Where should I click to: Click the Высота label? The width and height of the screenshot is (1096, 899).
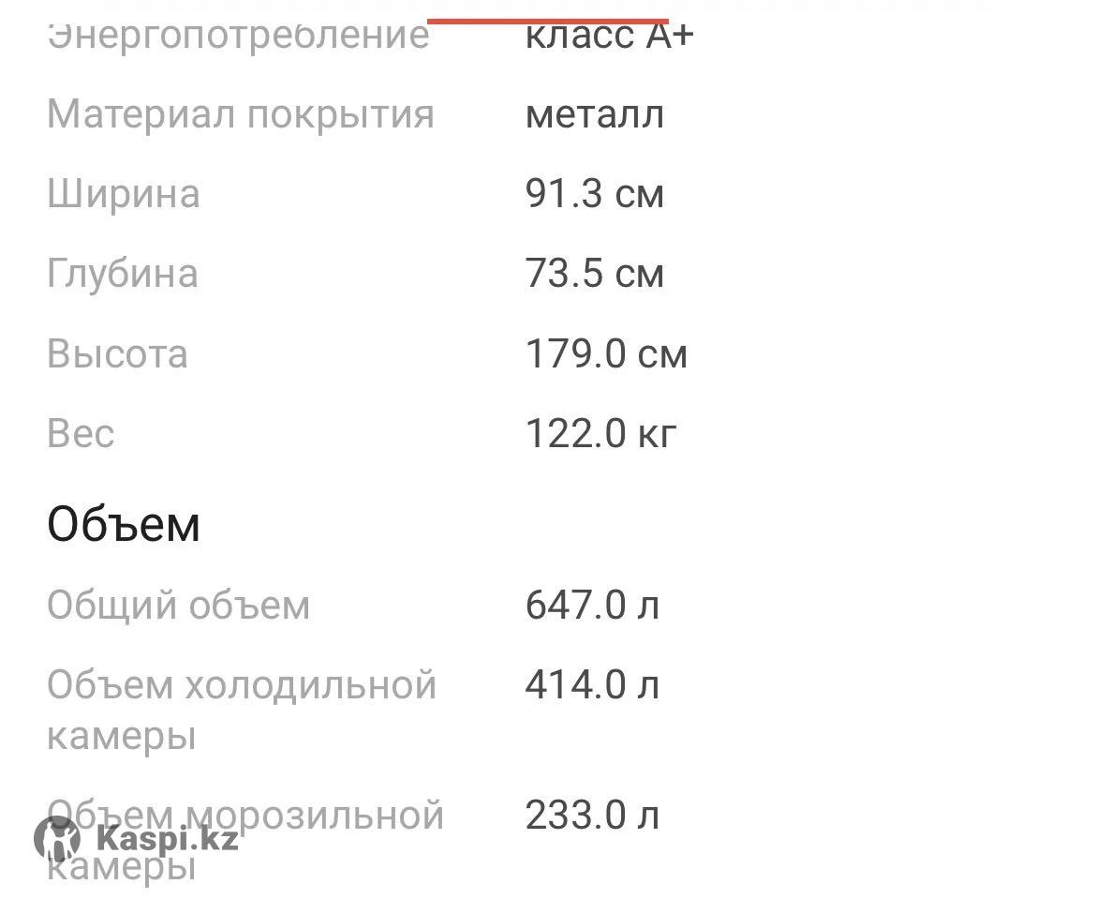pyautogui.click(x=118, y=354)
